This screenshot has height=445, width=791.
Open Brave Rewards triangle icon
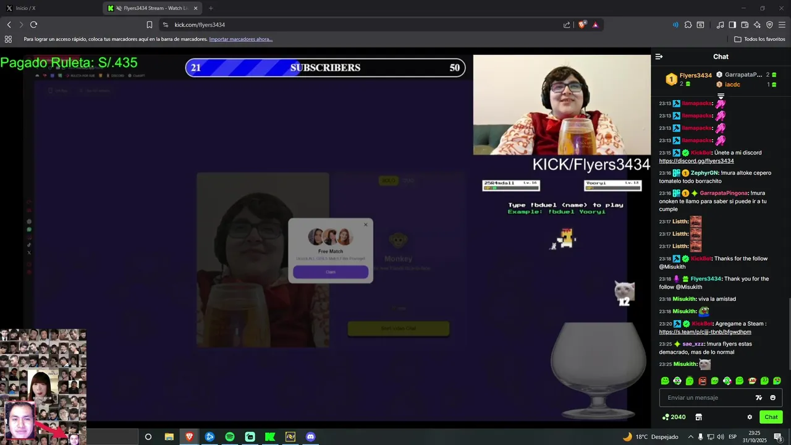[595, 25]
